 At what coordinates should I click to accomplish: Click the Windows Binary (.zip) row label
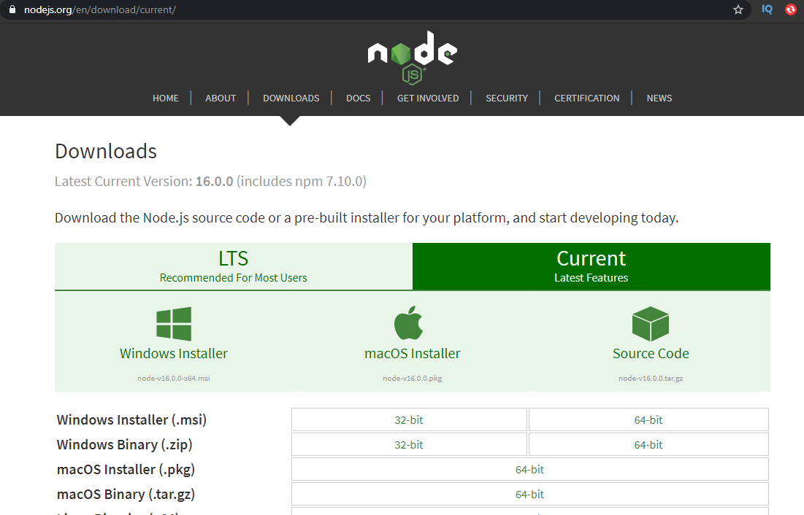tap(125, 445)
